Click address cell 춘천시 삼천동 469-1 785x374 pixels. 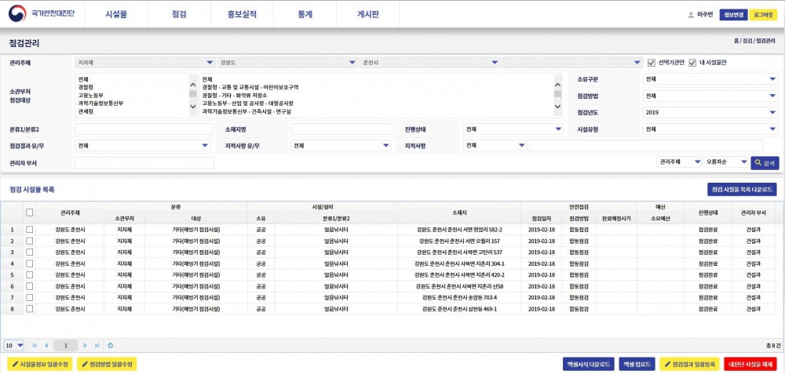(x=459, y=309)
